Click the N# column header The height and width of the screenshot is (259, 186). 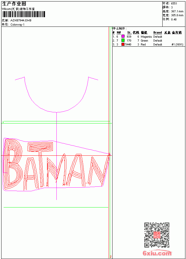[x=119, y=33]
